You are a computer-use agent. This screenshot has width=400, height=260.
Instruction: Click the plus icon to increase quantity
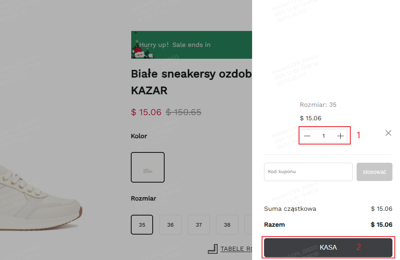[340, 136]
